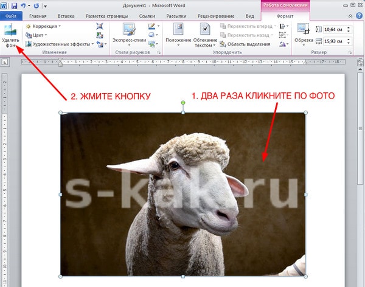Increase the height with the up stepper

click(349, 27)
